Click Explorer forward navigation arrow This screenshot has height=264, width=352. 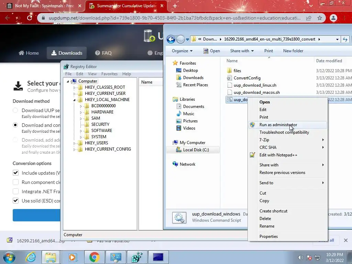click(180, 39)
